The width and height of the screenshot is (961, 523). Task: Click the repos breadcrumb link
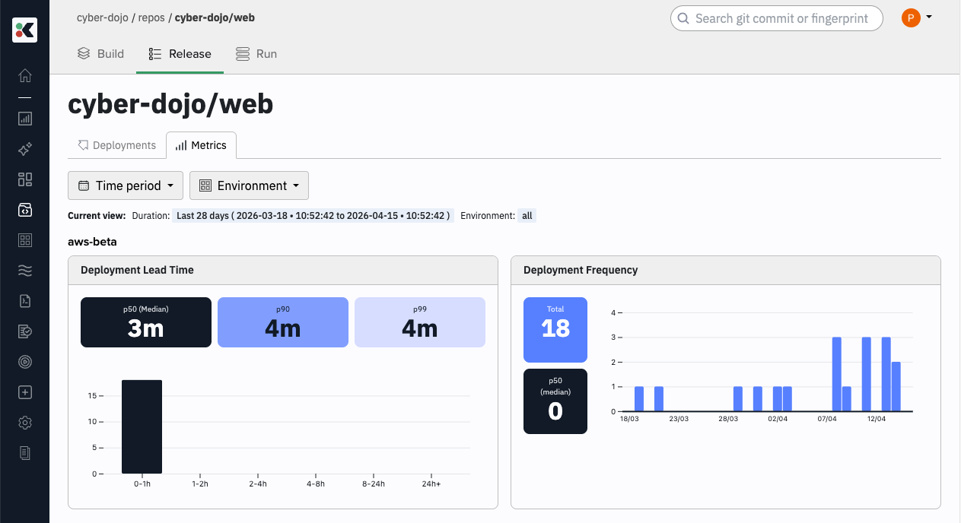pos(151,17)
